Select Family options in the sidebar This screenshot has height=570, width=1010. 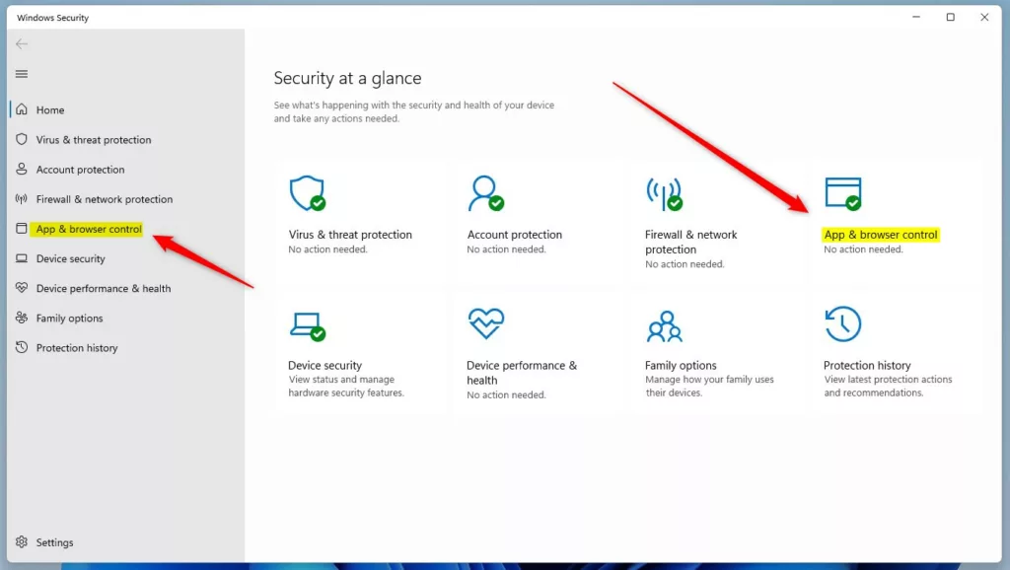tap(70, 319)
